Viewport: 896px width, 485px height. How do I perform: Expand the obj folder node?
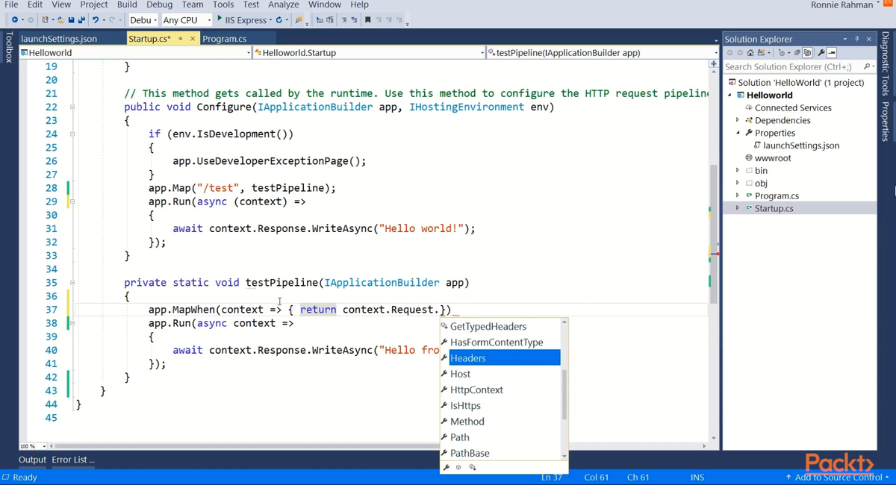(738, 183)
